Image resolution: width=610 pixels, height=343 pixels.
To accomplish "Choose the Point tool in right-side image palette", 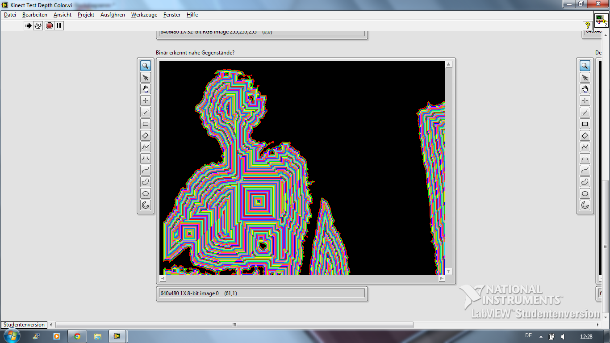I will coord(585,100).
